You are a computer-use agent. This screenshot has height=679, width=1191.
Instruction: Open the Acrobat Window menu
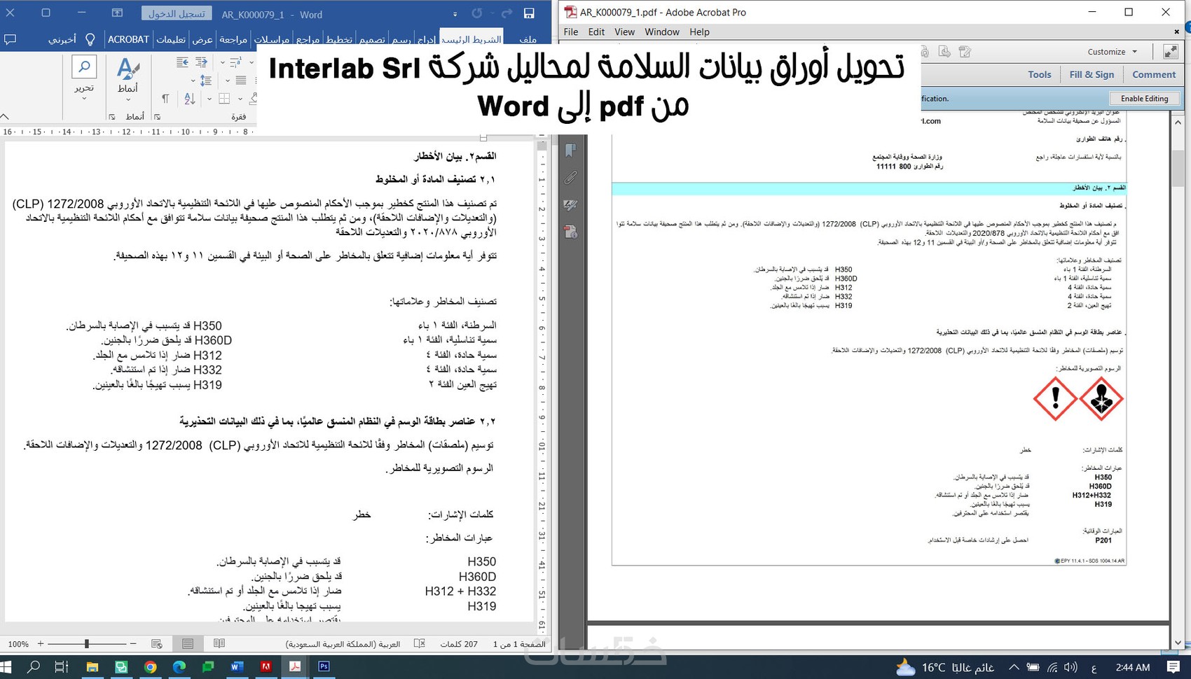click(x=662, y=31)
